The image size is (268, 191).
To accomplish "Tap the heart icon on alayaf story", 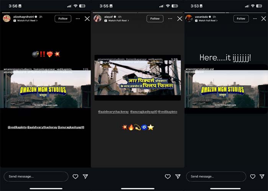I will (168, 176).
